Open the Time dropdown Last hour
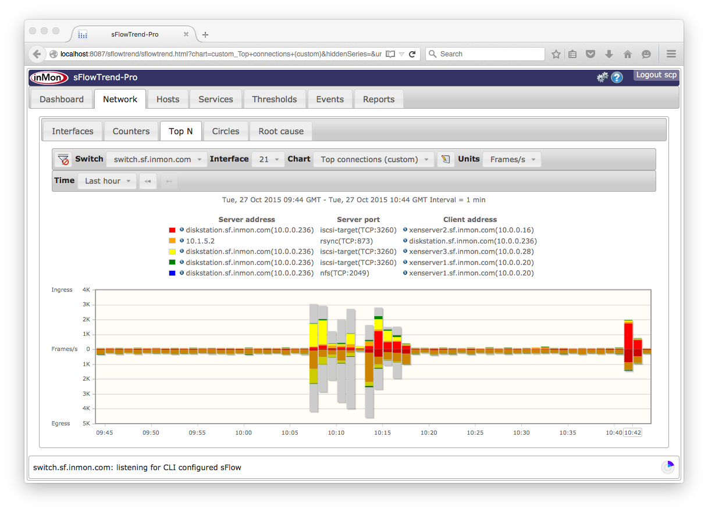The width and height of the screenshot is (708, 512). click(108, 181)
